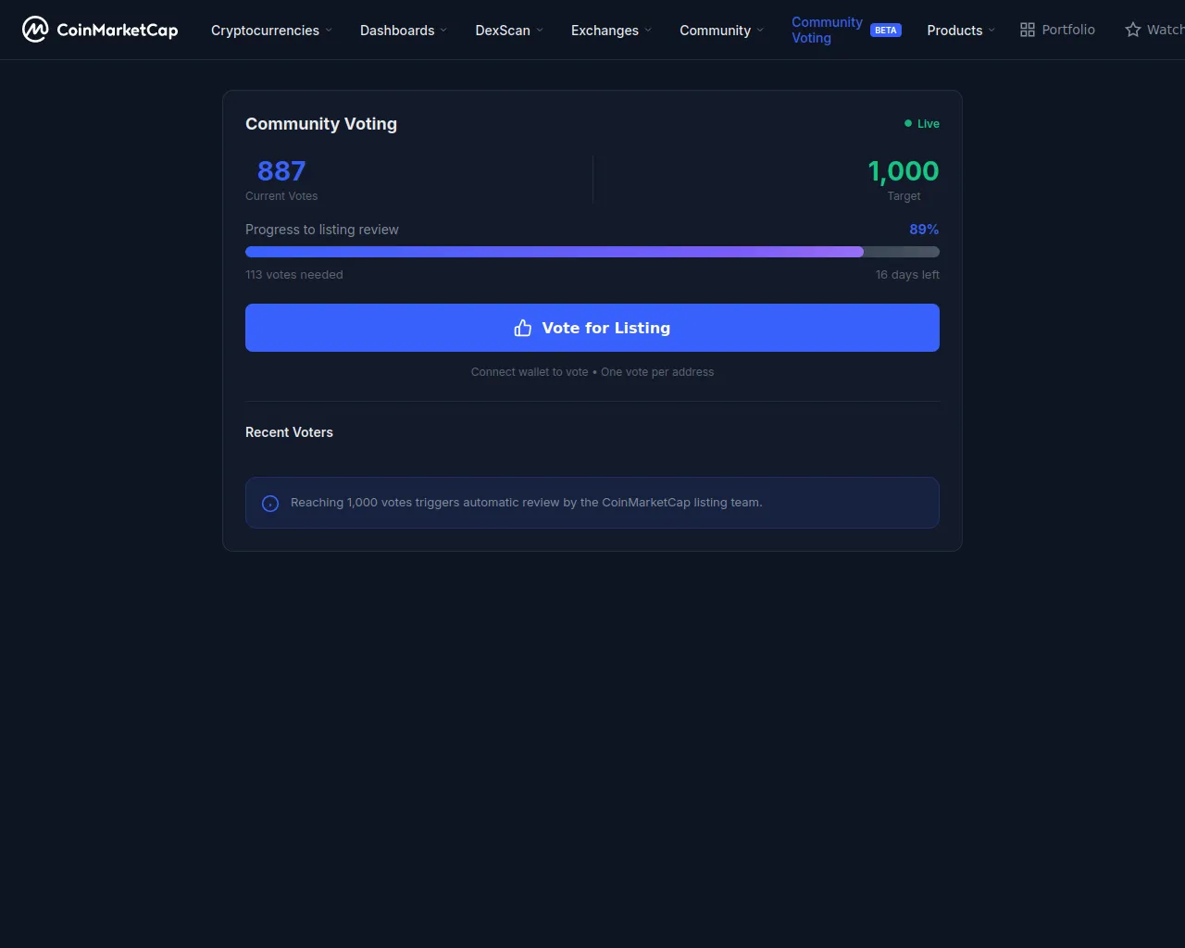Expand the DexScan dropdown chevron
The image size is (1185, 948).
540,30
